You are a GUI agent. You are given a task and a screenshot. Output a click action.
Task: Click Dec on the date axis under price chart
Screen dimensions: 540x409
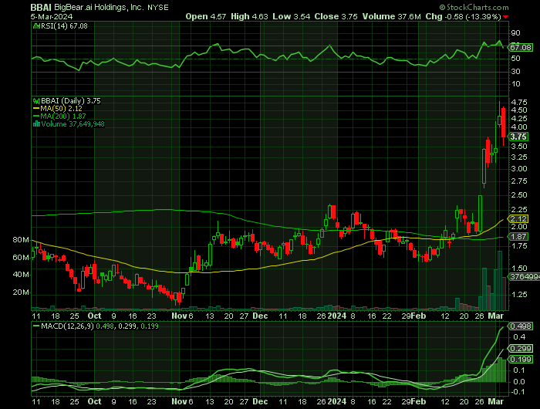click(260, 316)
